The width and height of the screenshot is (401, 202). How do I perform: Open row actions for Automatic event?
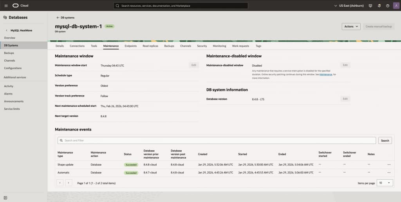[x=389, y=173]
